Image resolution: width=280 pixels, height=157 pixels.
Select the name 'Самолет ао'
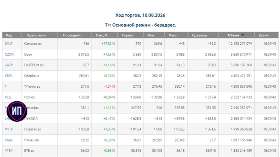pos(33,43)
